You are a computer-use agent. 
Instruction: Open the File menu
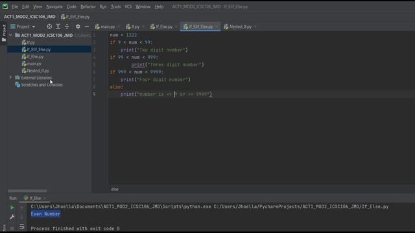(x=15, y=6)
